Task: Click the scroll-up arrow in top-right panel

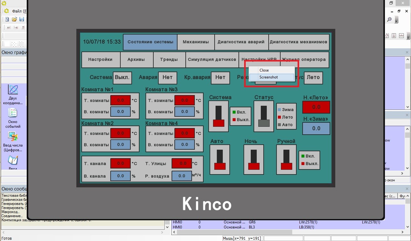Action: point(408,59)
